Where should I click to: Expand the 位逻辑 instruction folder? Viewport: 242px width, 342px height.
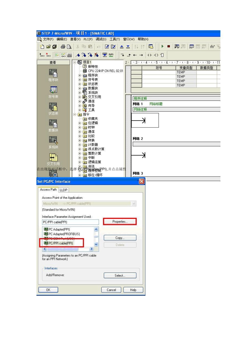coord(80,123)
